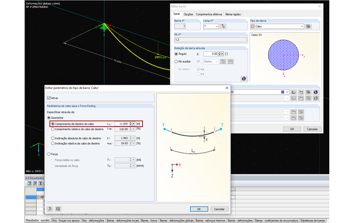Click help icon in cable parameters dialog
Viewport: 354px width, 223px height.
coord(50,209)
